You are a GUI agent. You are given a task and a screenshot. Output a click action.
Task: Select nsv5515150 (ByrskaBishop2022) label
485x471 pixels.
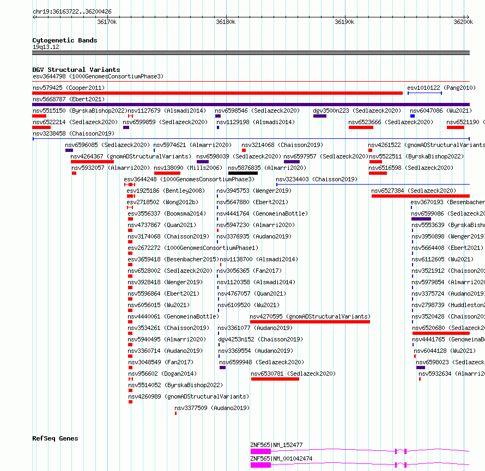[x=80, y=111]
